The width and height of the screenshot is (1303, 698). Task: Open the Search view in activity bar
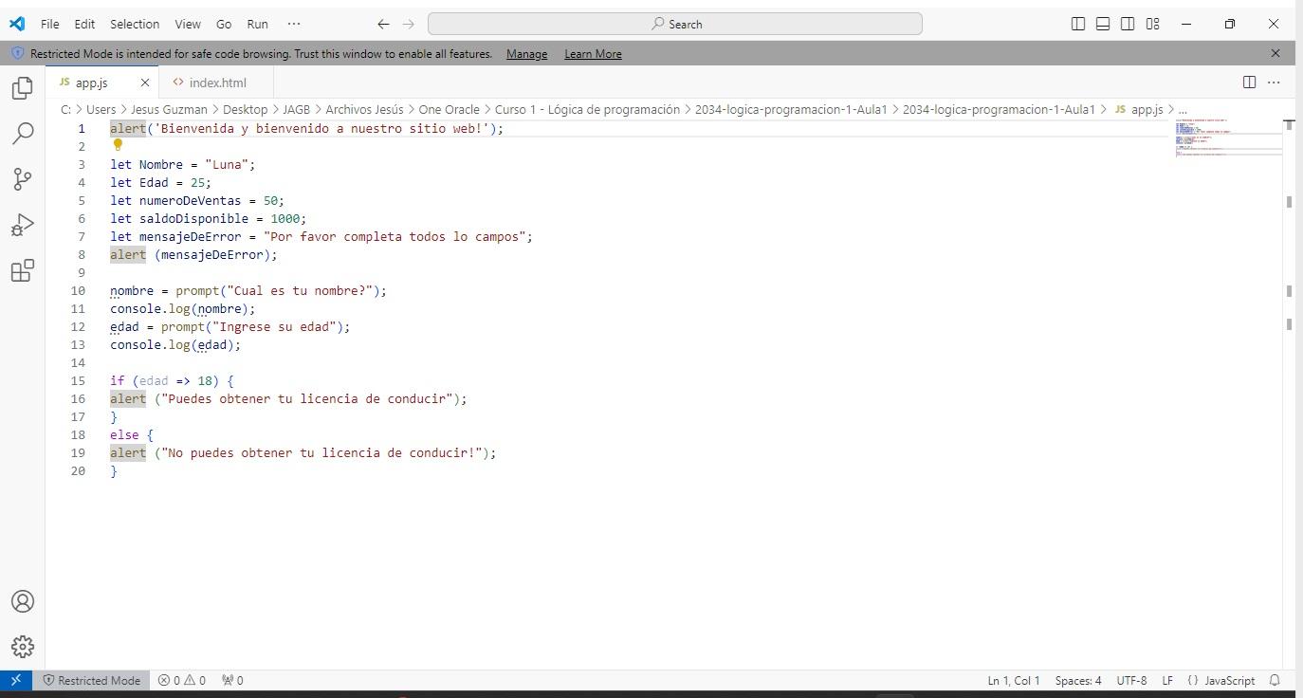tap(23, 134)
